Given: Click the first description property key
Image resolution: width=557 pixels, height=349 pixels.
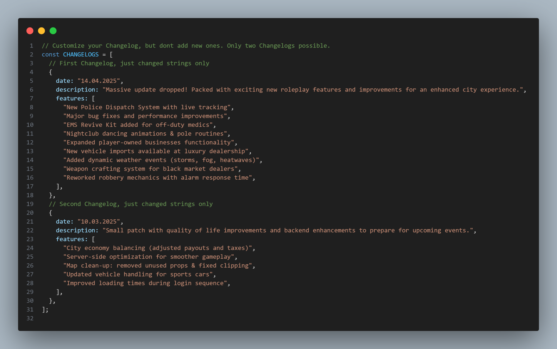Looking at the screenshot, I should [x=77, y=90].
